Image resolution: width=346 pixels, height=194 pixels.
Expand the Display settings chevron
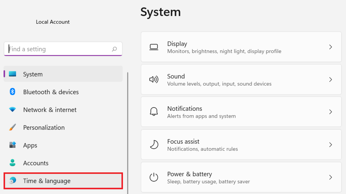point(331,47)
